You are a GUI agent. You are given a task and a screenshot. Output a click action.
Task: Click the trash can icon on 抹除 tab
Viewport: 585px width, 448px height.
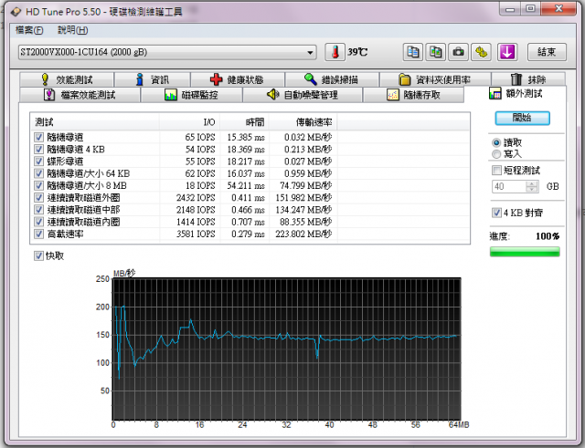click(x=516, y=79)
